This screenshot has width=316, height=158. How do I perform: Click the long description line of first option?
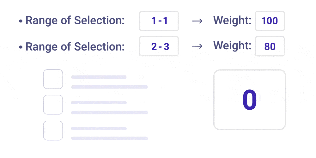109,87
